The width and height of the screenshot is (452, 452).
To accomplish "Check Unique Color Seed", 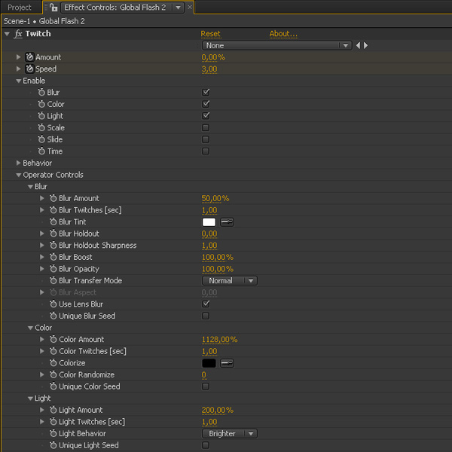I will 206,386.
